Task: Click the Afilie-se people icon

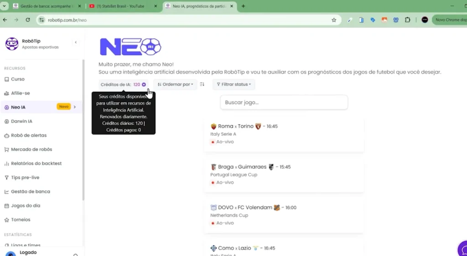Action: pos(6,93)
